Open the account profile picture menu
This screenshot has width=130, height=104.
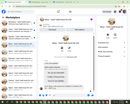click(x=125, y=12)
